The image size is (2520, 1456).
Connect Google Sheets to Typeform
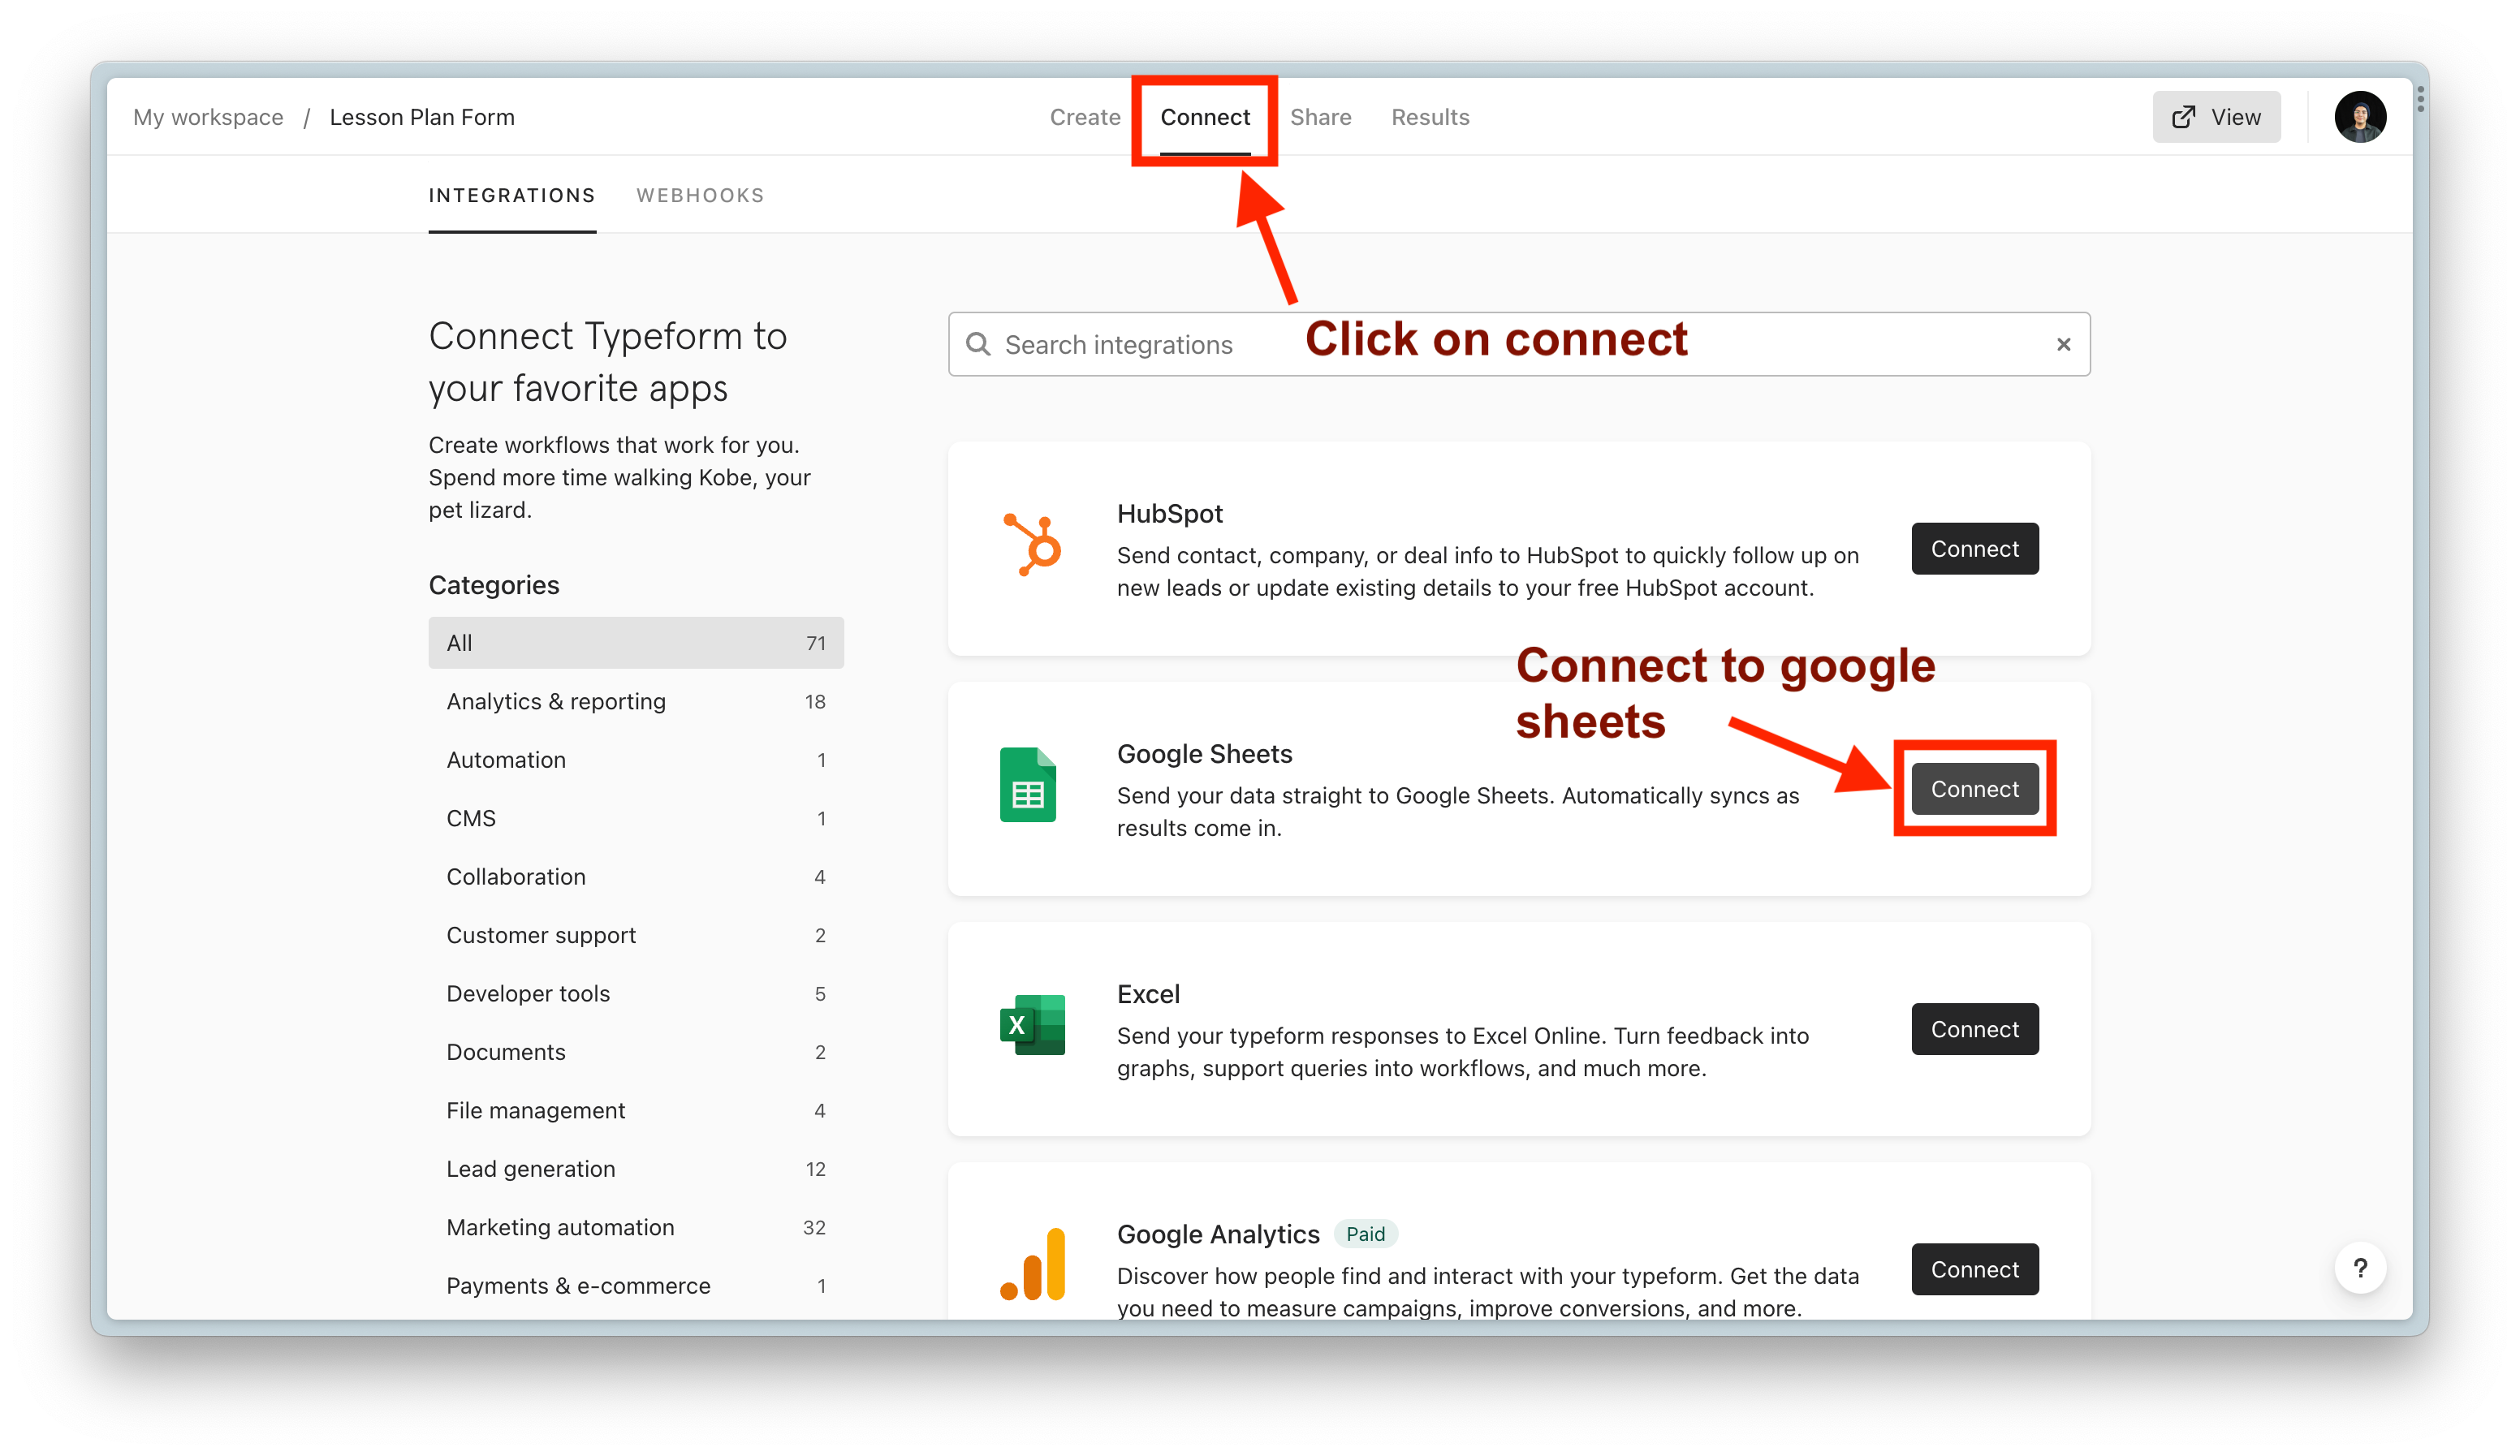(1974, 789)
